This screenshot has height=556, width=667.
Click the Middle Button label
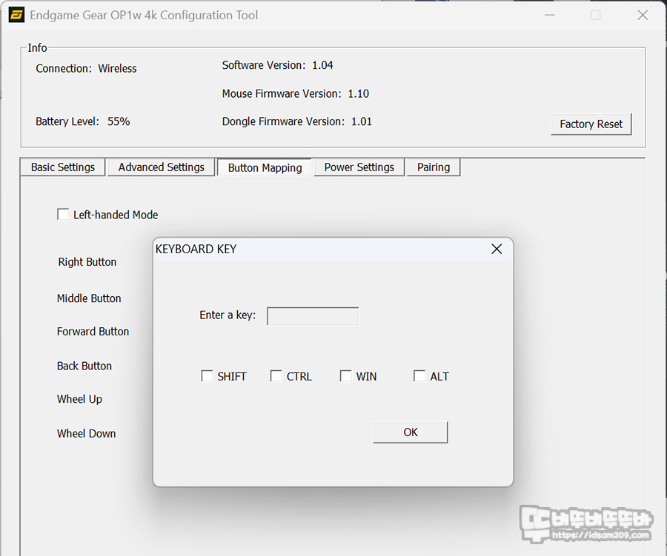(x=89, y=298)
